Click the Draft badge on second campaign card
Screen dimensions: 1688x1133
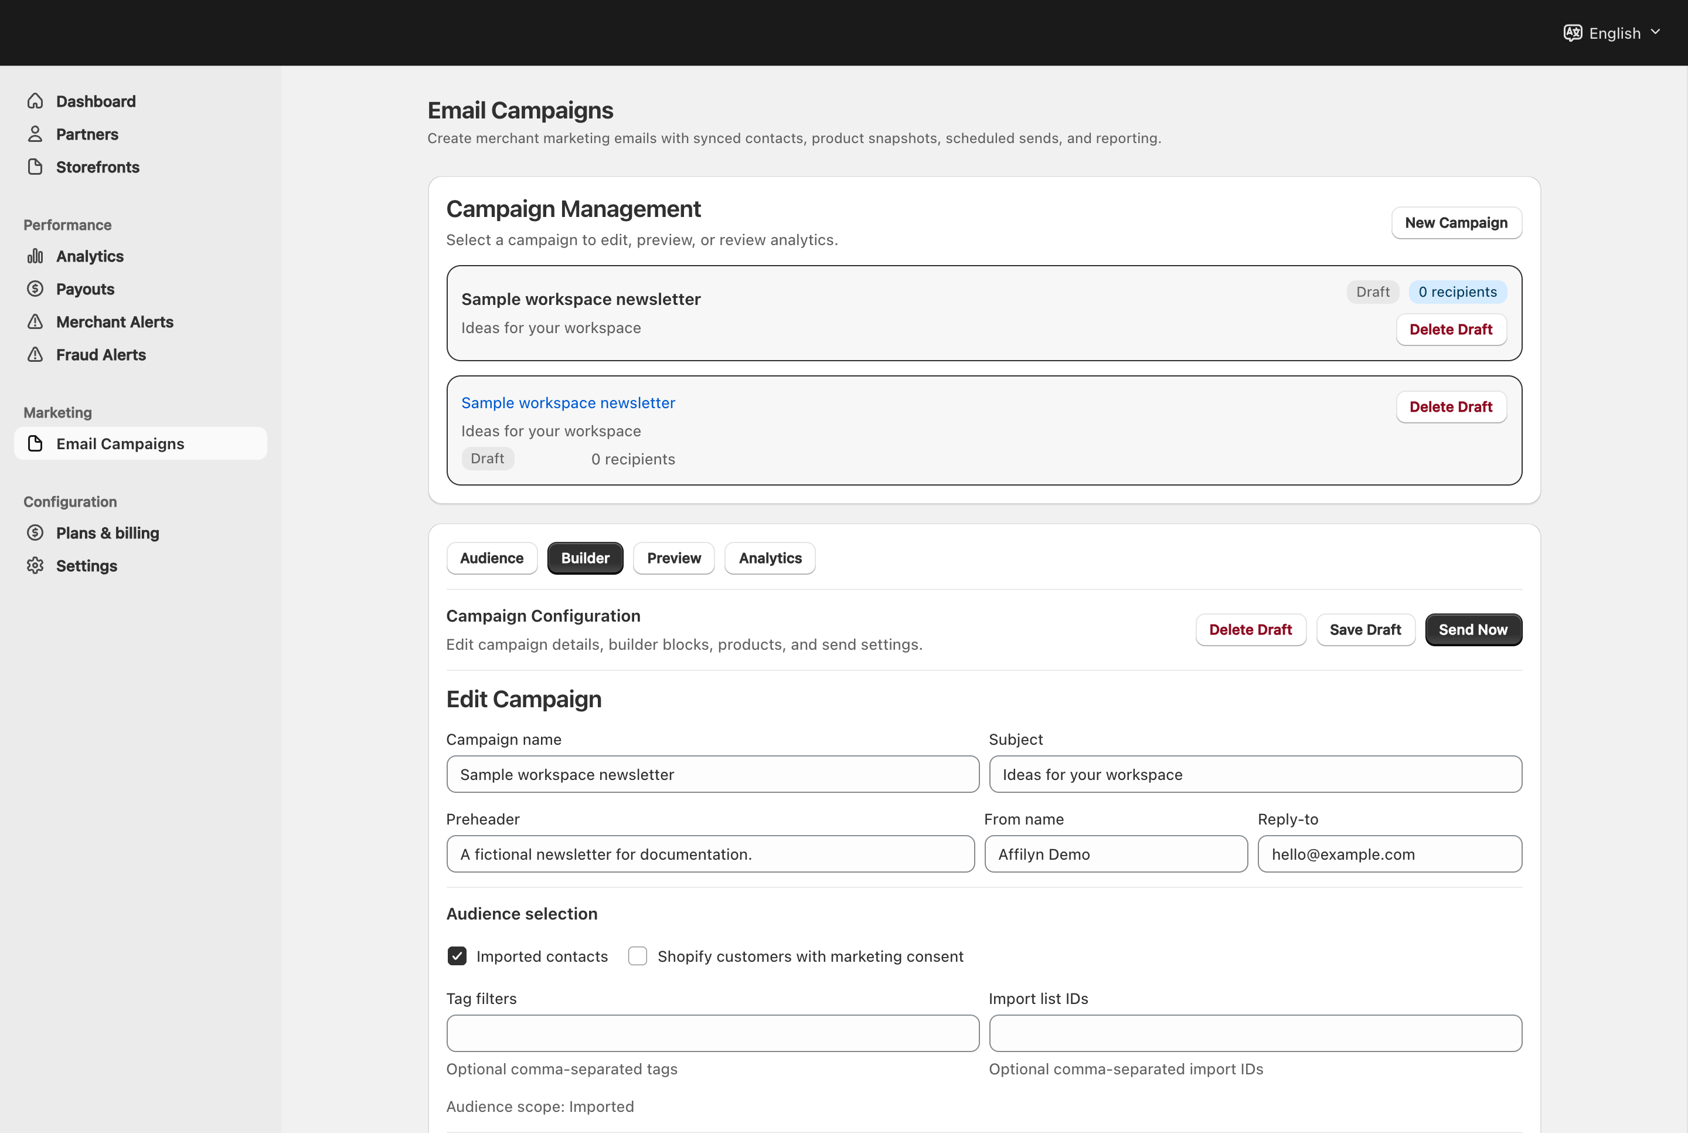[x=487, y=458]
